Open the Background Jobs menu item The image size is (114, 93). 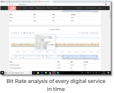(40, 8)
